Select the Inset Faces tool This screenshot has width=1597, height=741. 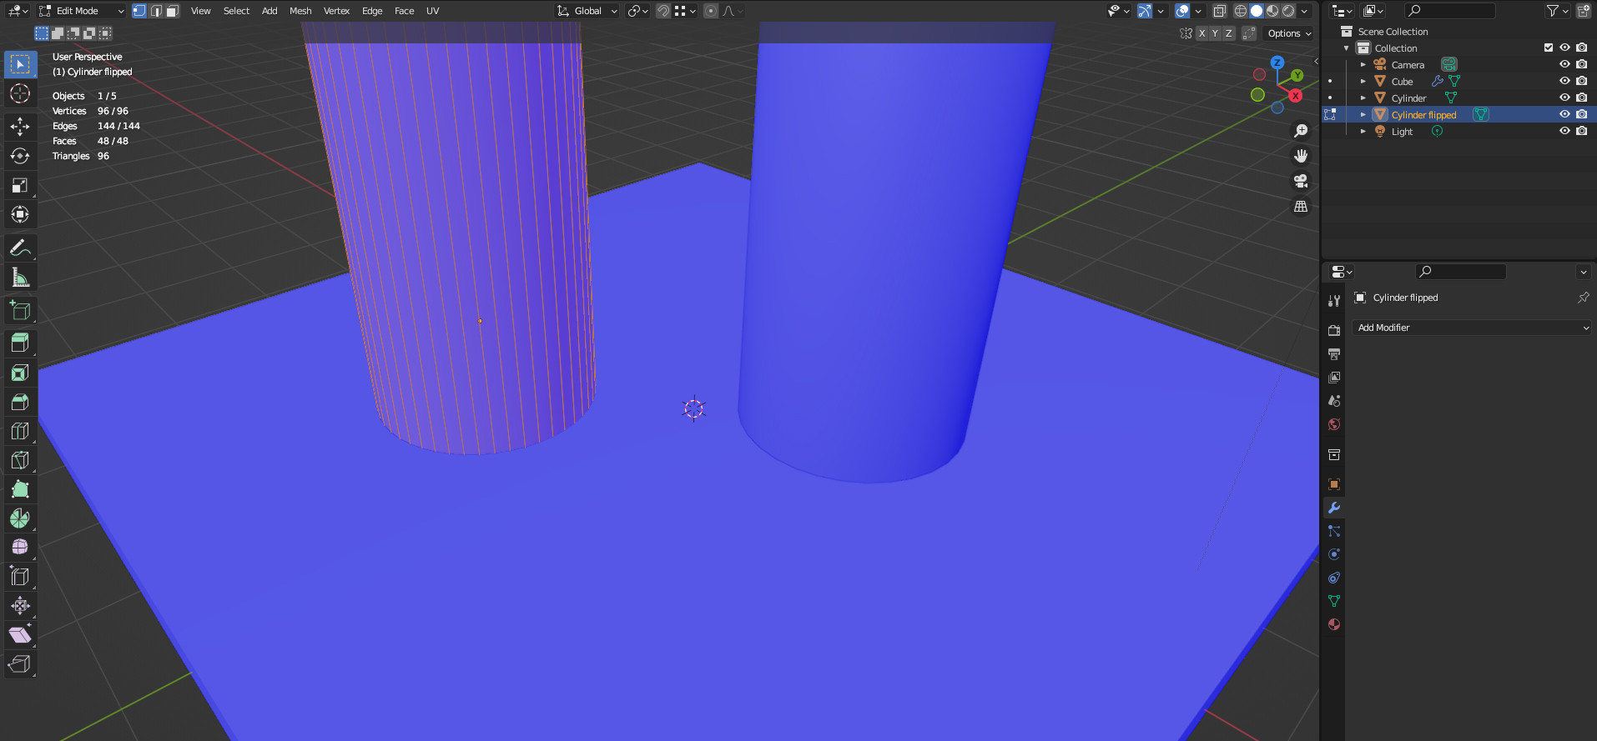20,373
